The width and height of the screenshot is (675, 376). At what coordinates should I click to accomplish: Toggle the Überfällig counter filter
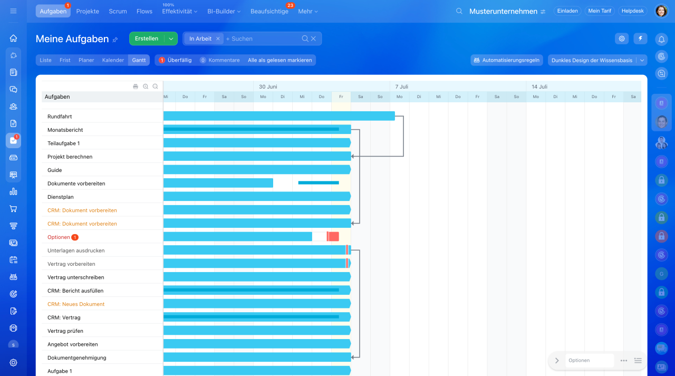point(175,60)
